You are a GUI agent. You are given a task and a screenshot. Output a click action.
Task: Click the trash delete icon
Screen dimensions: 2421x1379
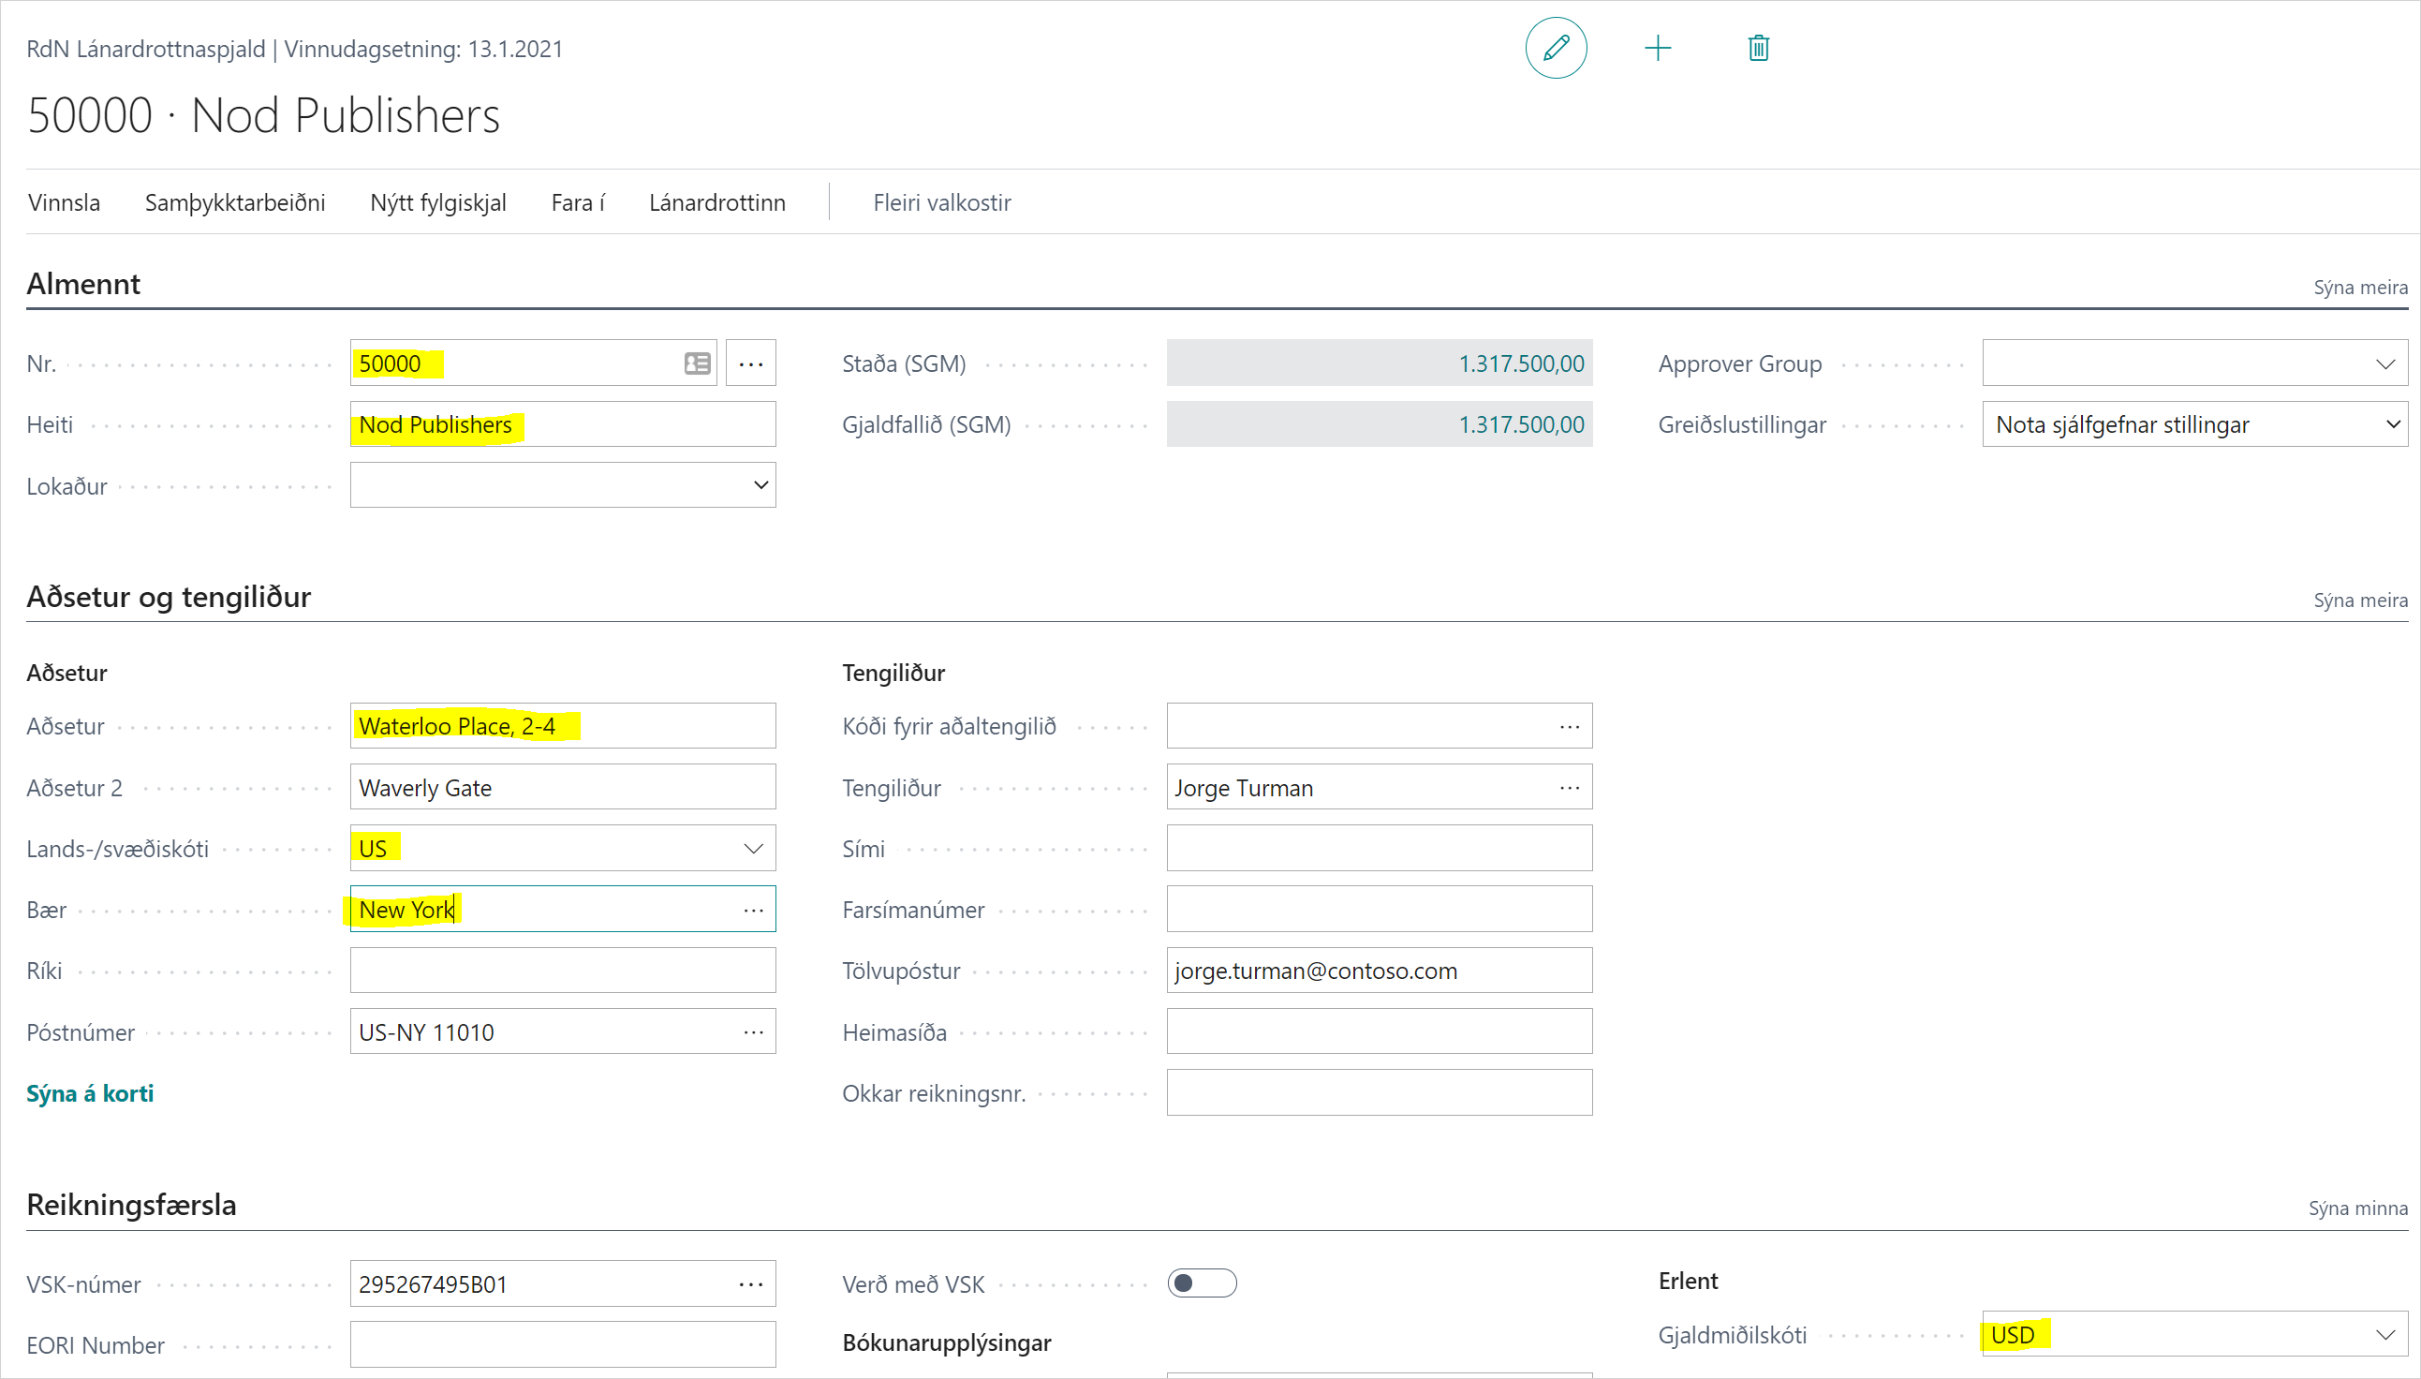tap(1758, 48)
